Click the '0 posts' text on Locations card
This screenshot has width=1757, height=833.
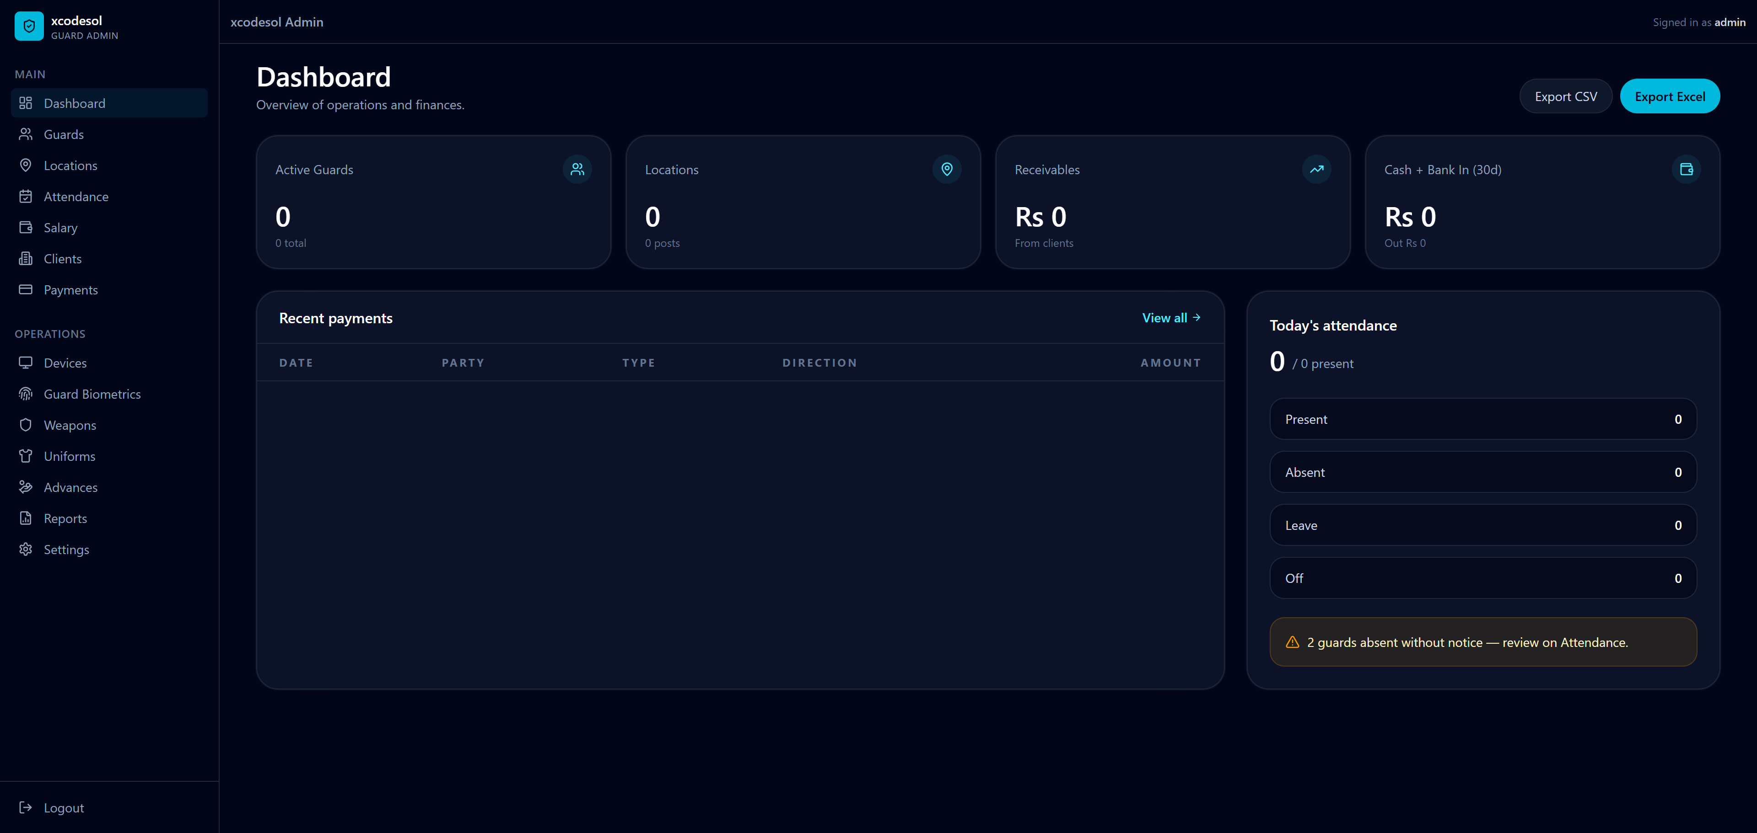[x=662, y=243]
